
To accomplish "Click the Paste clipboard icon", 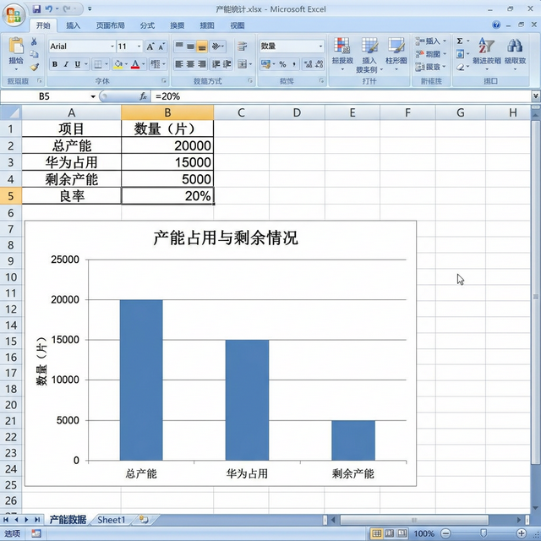I will point(15,49).
